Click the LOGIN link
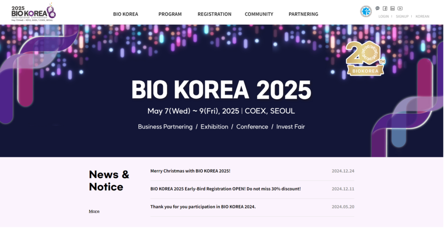Image resolution: width=447 pixels, height=251 pixels. [383, 17]
